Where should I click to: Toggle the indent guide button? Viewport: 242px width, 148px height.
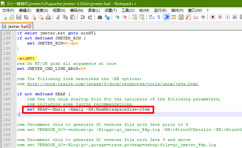click(166, 17)
